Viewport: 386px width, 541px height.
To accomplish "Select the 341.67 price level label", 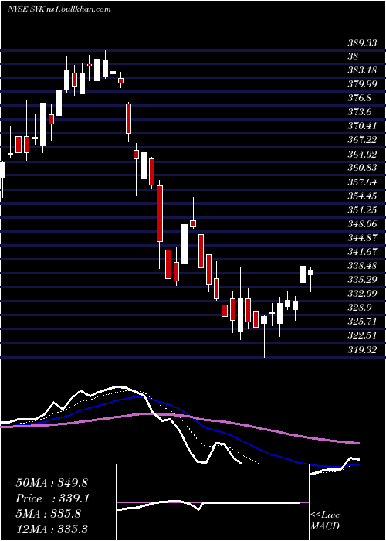I will tap(362, 251).
